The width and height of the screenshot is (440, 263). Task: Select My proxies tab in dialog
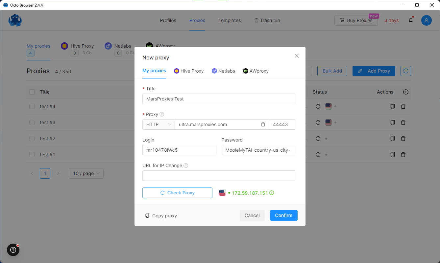[x=154, y=71]
